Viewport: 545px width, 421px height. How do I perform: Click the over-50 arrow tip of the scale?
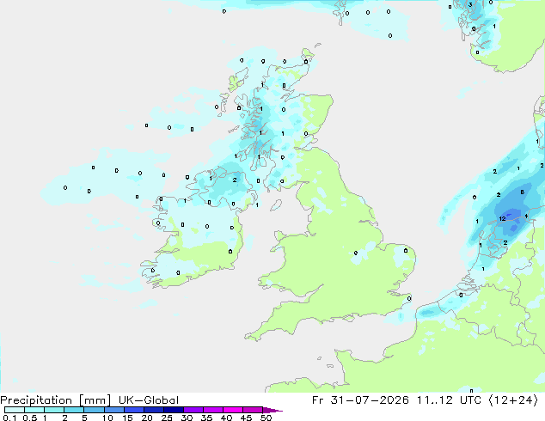[272, 410]
